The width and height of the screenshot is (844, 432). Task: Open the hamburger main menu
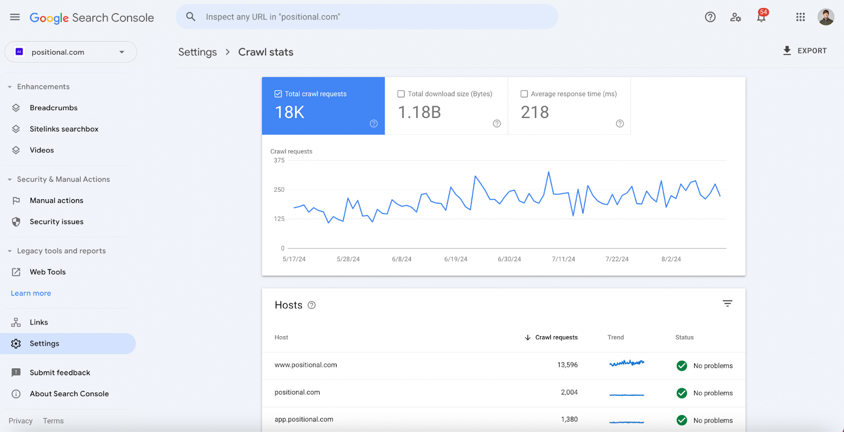pyautogui.click(x=15, y=17)
